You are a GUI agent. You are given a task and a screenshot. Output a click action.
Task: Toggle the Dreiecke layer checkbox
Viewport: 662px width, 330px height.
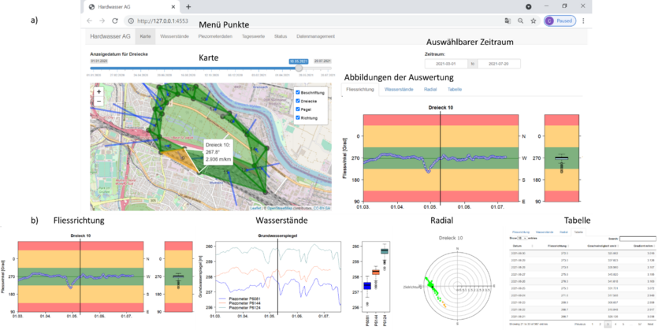point(296,101)
